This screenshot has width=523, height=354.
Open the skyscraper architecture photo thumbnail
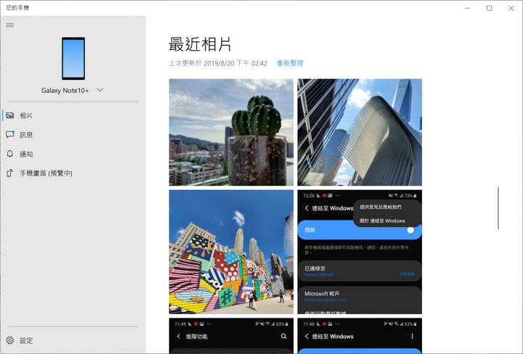pyautogui.click(x=360, y=132)
